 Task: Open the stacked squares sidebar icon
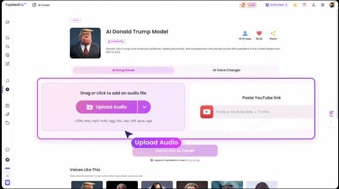click(7, 55)
